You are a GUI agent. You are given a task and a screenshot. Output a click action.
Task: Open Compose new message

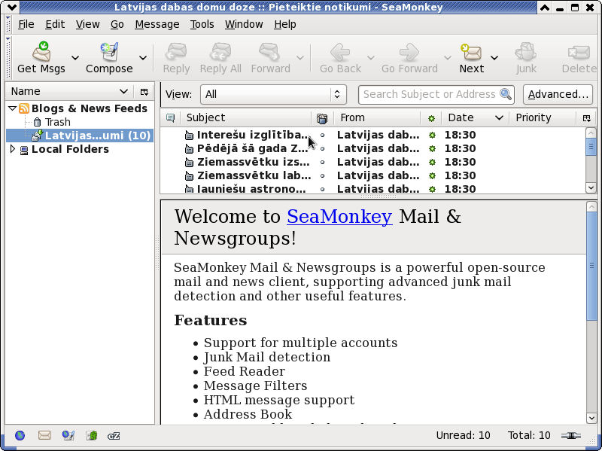[109, 58]
